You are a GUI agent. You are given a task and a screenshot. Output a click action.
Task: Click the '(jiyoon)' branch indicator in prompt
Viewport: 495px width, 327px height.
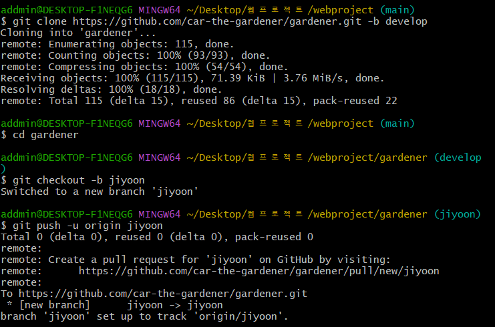(458, 214)
